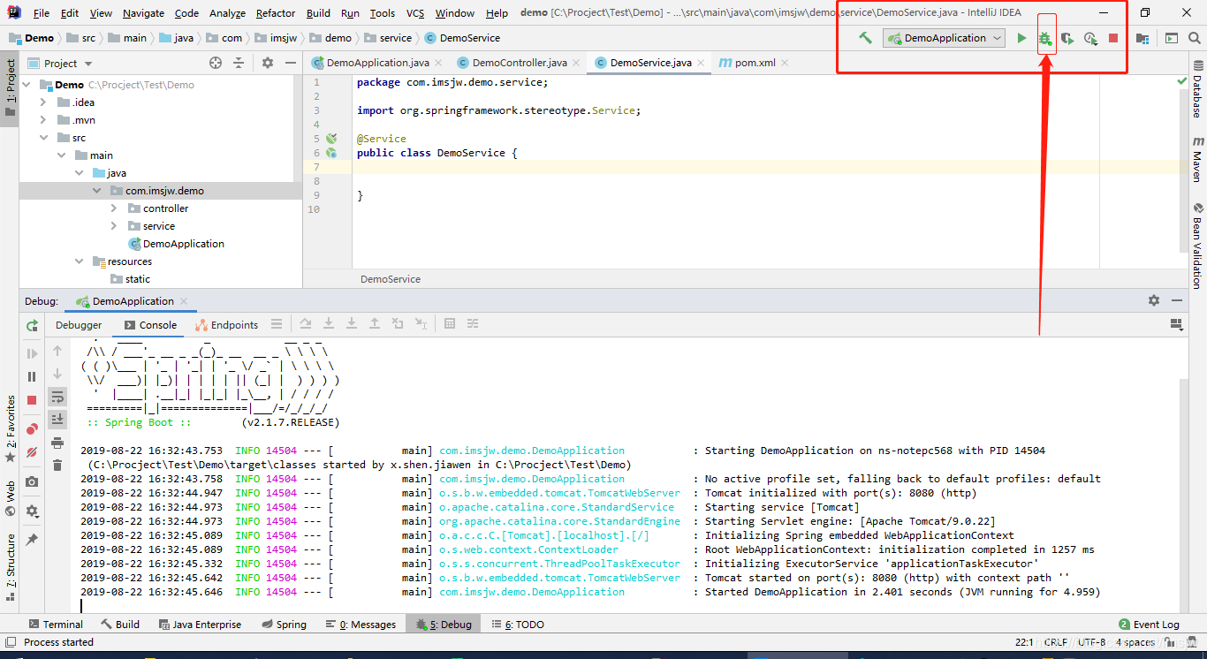
Task: Open the UTF-8 encoding dropdown
Action: 1092,642
